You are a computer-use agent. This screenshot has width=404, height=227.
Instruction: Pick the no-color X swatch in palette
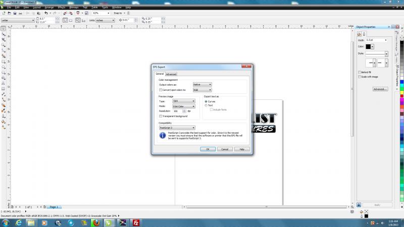pyautogui.click(x=401, y=39)
